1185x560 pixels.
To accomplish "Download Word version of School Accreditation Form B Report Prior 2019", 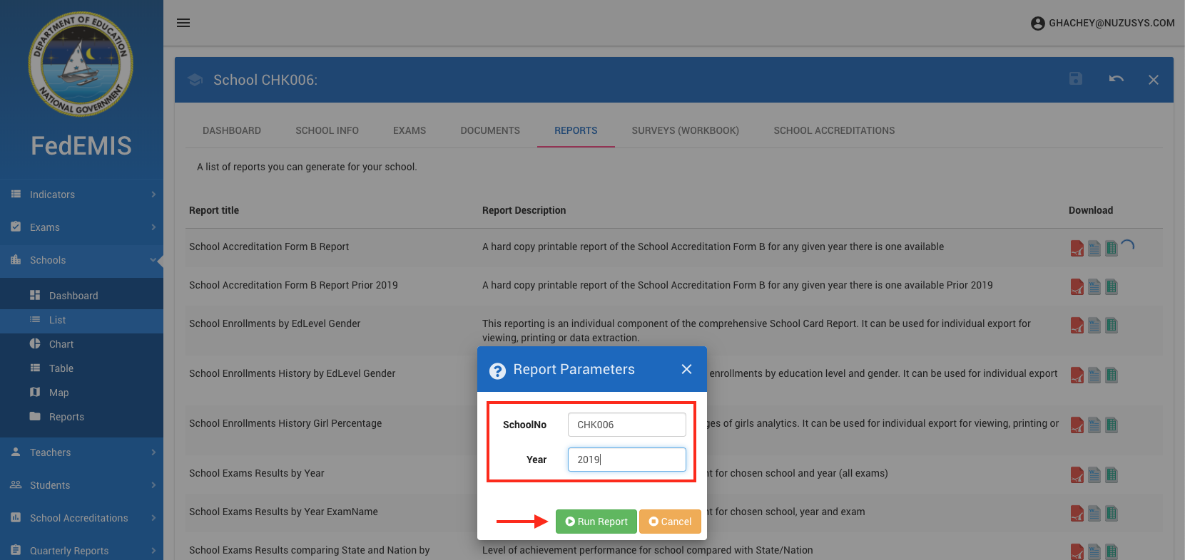I will pyautogui.click(x=1094, y=286).
